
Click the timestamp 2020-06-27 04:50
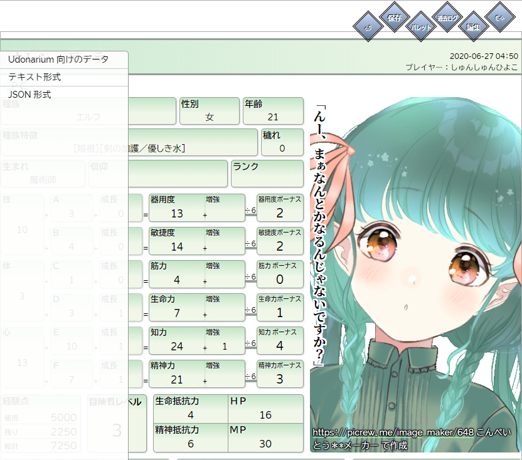coord(484,56)
